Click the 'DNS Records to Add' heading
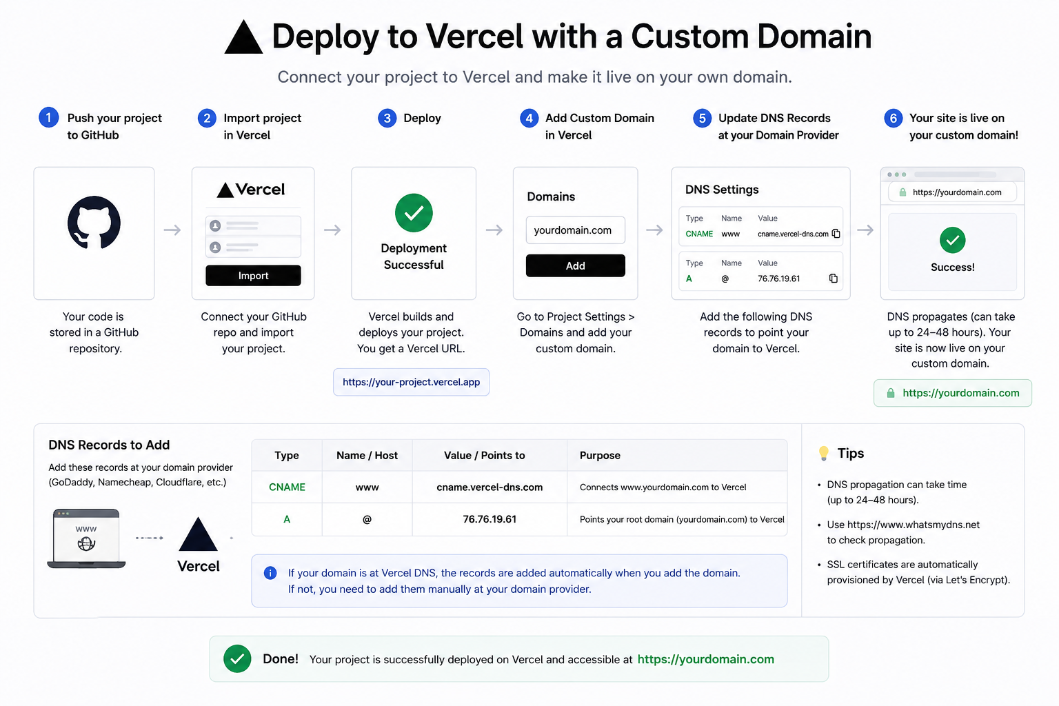Image resolution: width=1059 pixels, height=706 pixels. [109, 445]
